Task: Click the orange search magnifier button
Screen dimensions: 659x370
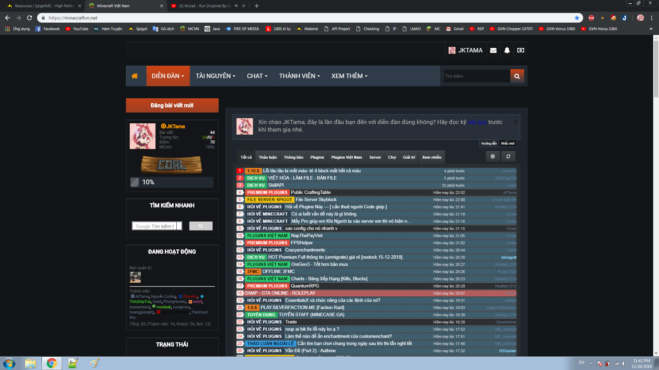Action: [x=517, y=76]
